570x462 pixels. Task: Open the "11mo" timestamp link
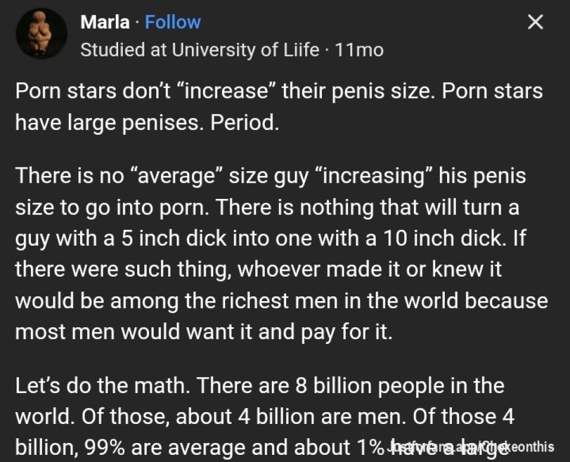tap(359, 50)
